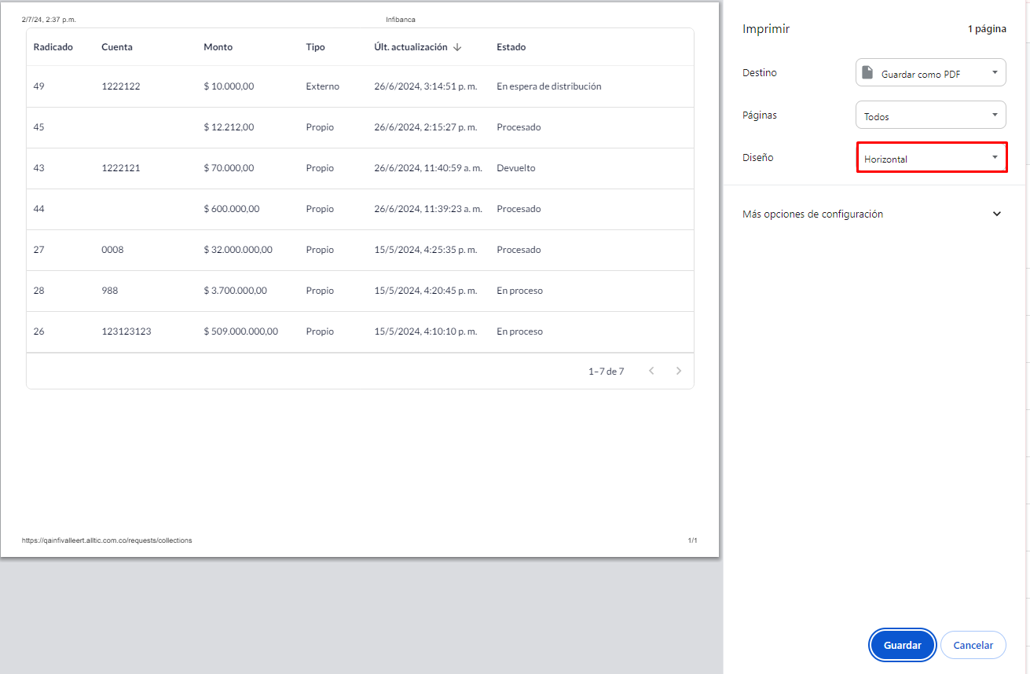
Task: Click the 'Infibanca' page header title
Action: point(401,20)
